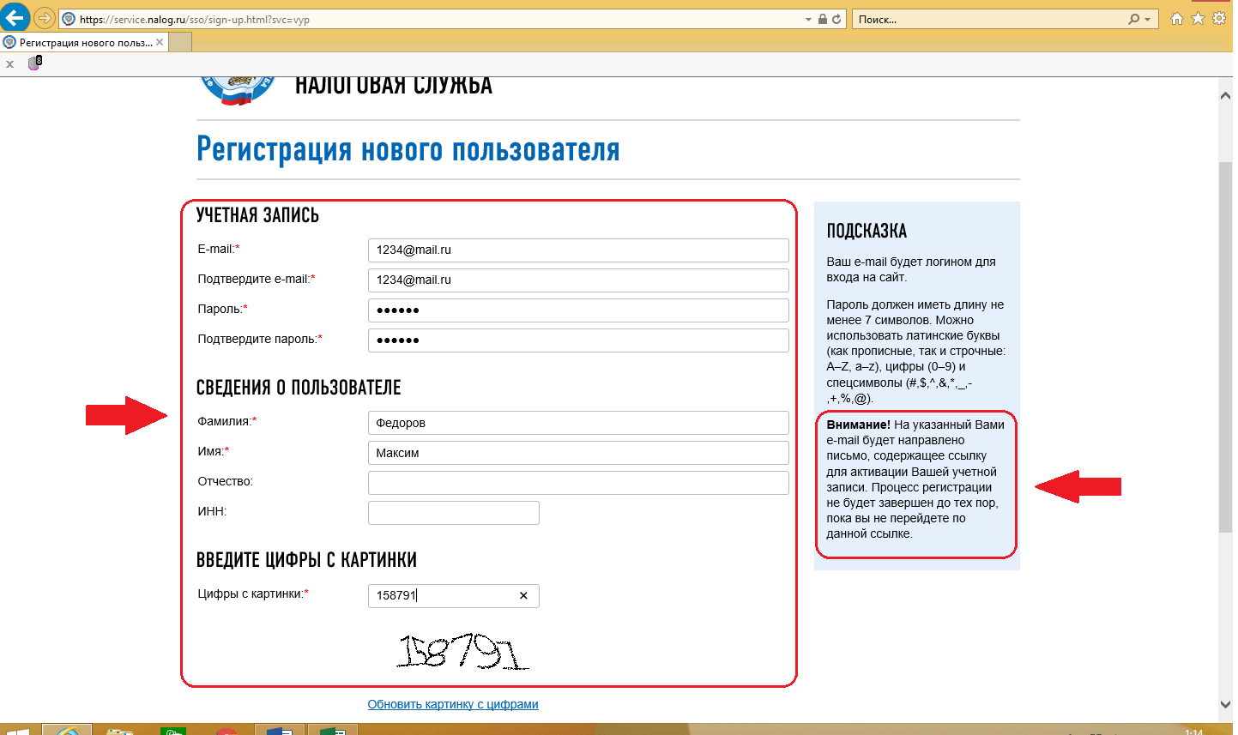Click the empty 'Отчество' field

[x=578, y=483]
